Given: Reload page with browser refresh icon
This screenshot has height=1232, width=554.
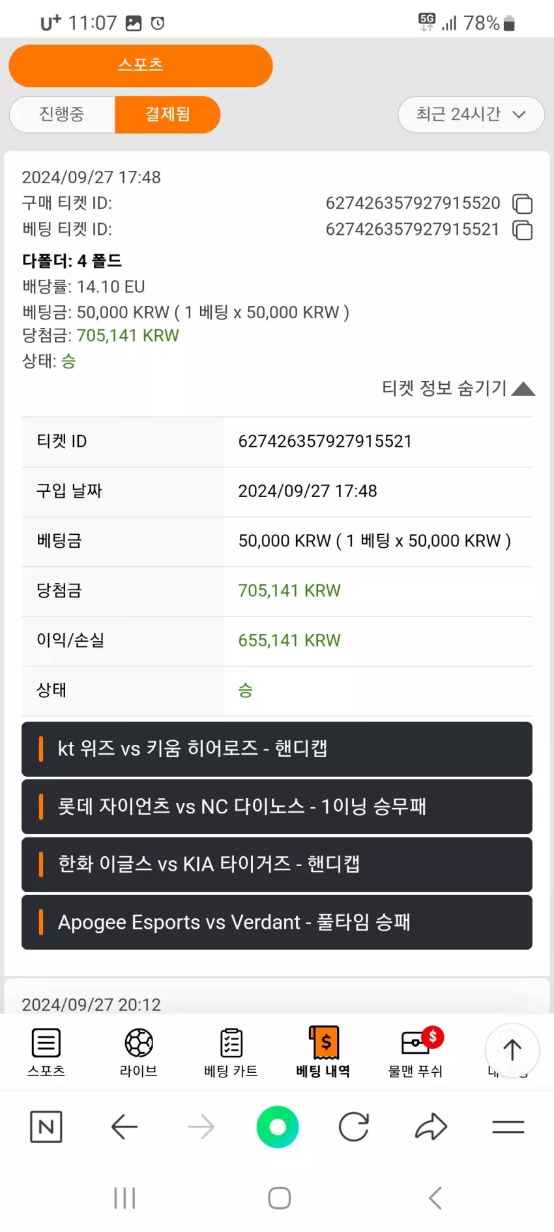Looking at the screenshot, I should point(354,1126).
